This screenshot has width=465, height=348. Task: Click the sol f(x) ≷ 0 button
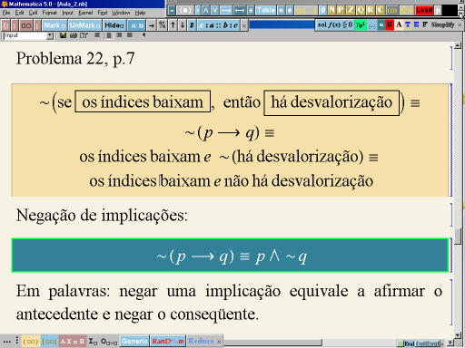point(334,24)
